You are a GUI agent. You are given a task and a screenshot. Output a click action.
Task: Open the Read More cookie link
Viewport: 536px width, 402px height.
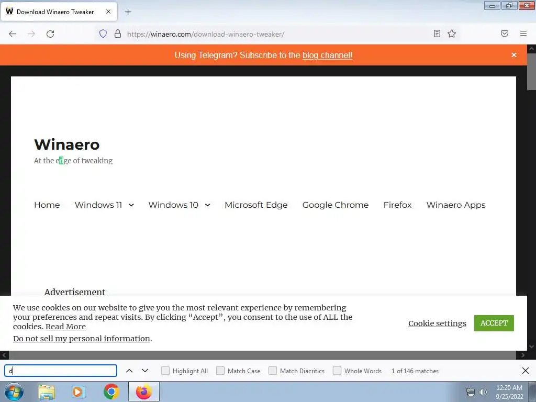(65, 327)
